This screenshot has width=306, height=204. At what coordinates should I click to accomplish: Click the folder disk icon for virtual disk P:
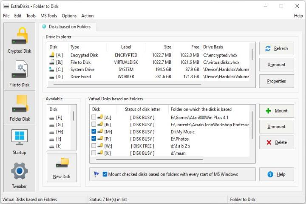(x=100, y=139)
